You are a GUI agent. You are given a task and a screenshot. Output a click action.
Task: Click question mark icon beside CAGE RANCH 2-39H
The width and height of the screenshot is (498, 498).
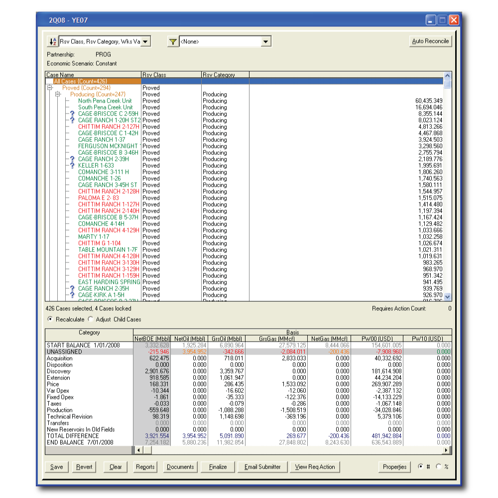coord(72,159)
